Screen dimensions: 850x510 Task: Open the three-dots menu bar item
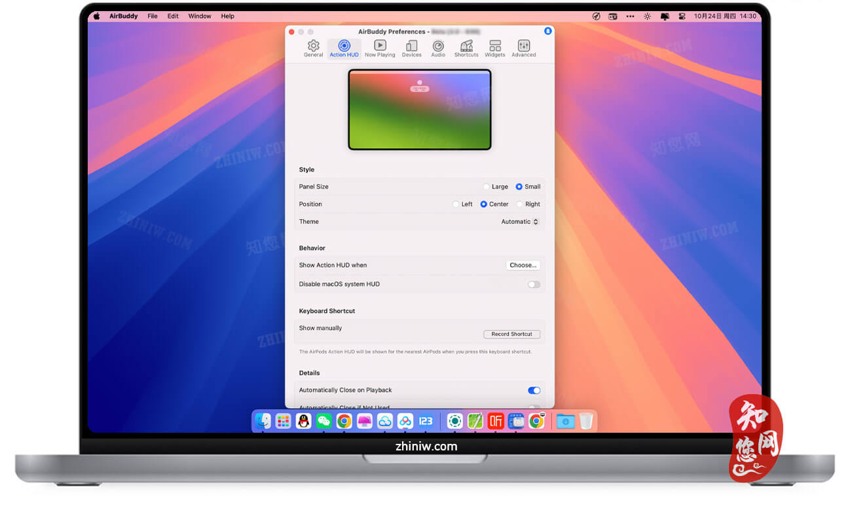point(630,16)
